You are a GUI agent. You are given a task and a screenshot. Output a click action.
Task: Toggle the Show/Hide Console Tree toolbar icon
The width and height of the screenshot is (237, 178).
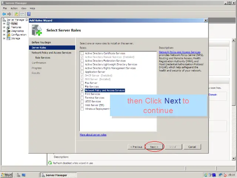(22, 14)
